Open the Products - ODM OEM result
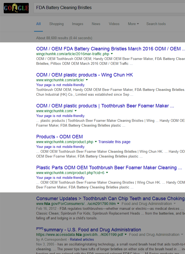 pyautogui.click(x=60, y=137)
